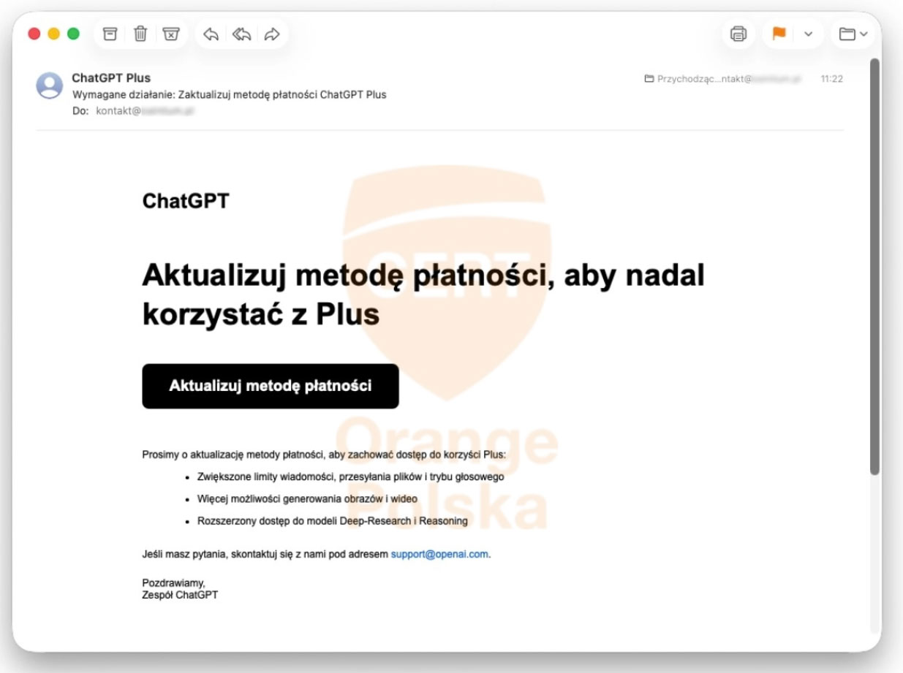
Task: Print the message via printer icon
Action: coord(738,34)
